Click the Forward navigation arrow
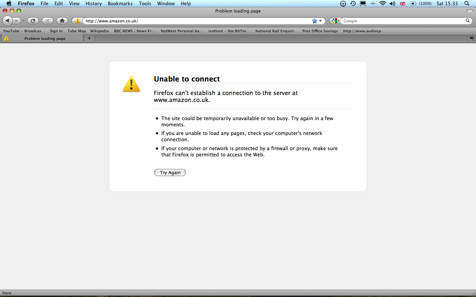The image size is (476, 297). click(x=17, y=21)
